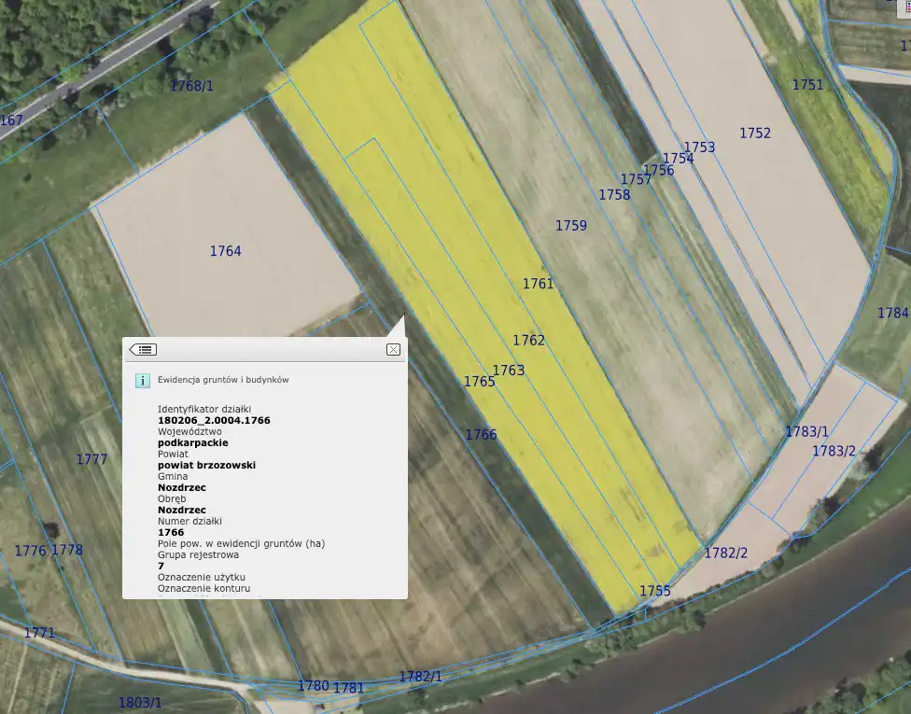This screenshot has width=911, height=714.
Task: Click parcel label 1783/2
Action: click(x=834, y=451)
